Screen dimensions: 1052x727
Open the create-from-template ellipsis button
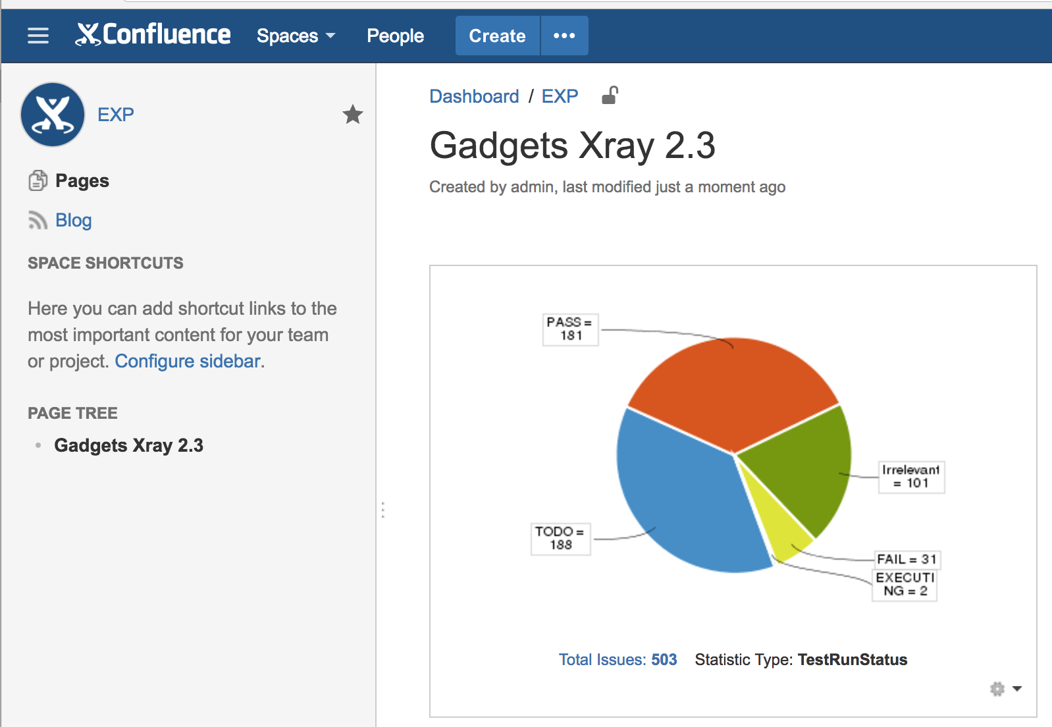click(x=564, y=36)
